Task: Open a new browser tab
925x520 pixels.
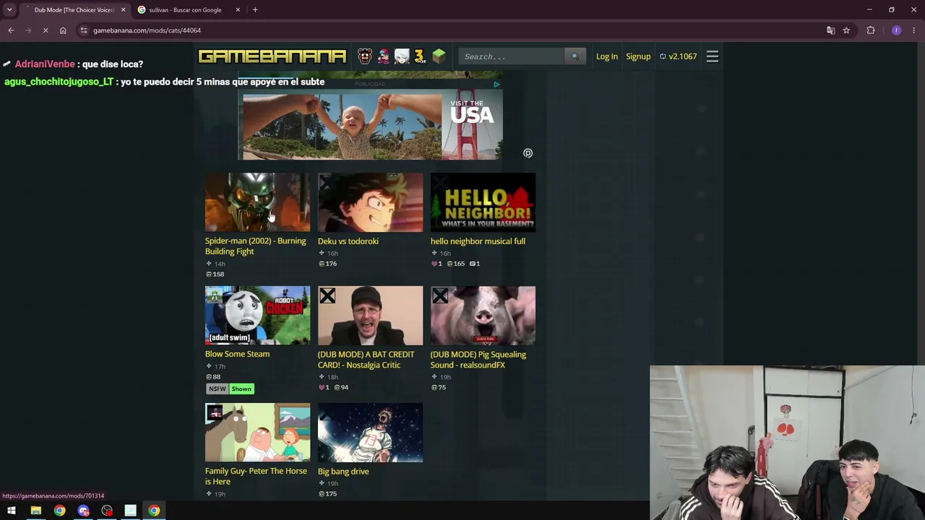Action: coord(255,9)
